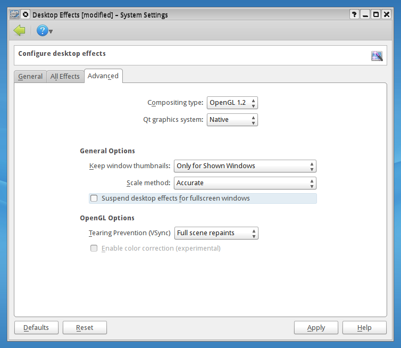Image resolution: width=401 pixels, height=348 pixels.
Task: Open the Scale method dropdown
Action: [x=245, y=183]
